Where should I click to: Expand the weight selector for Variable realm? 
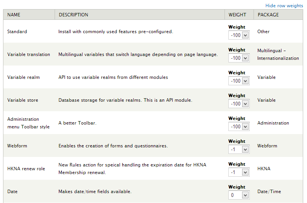(239, 81)
